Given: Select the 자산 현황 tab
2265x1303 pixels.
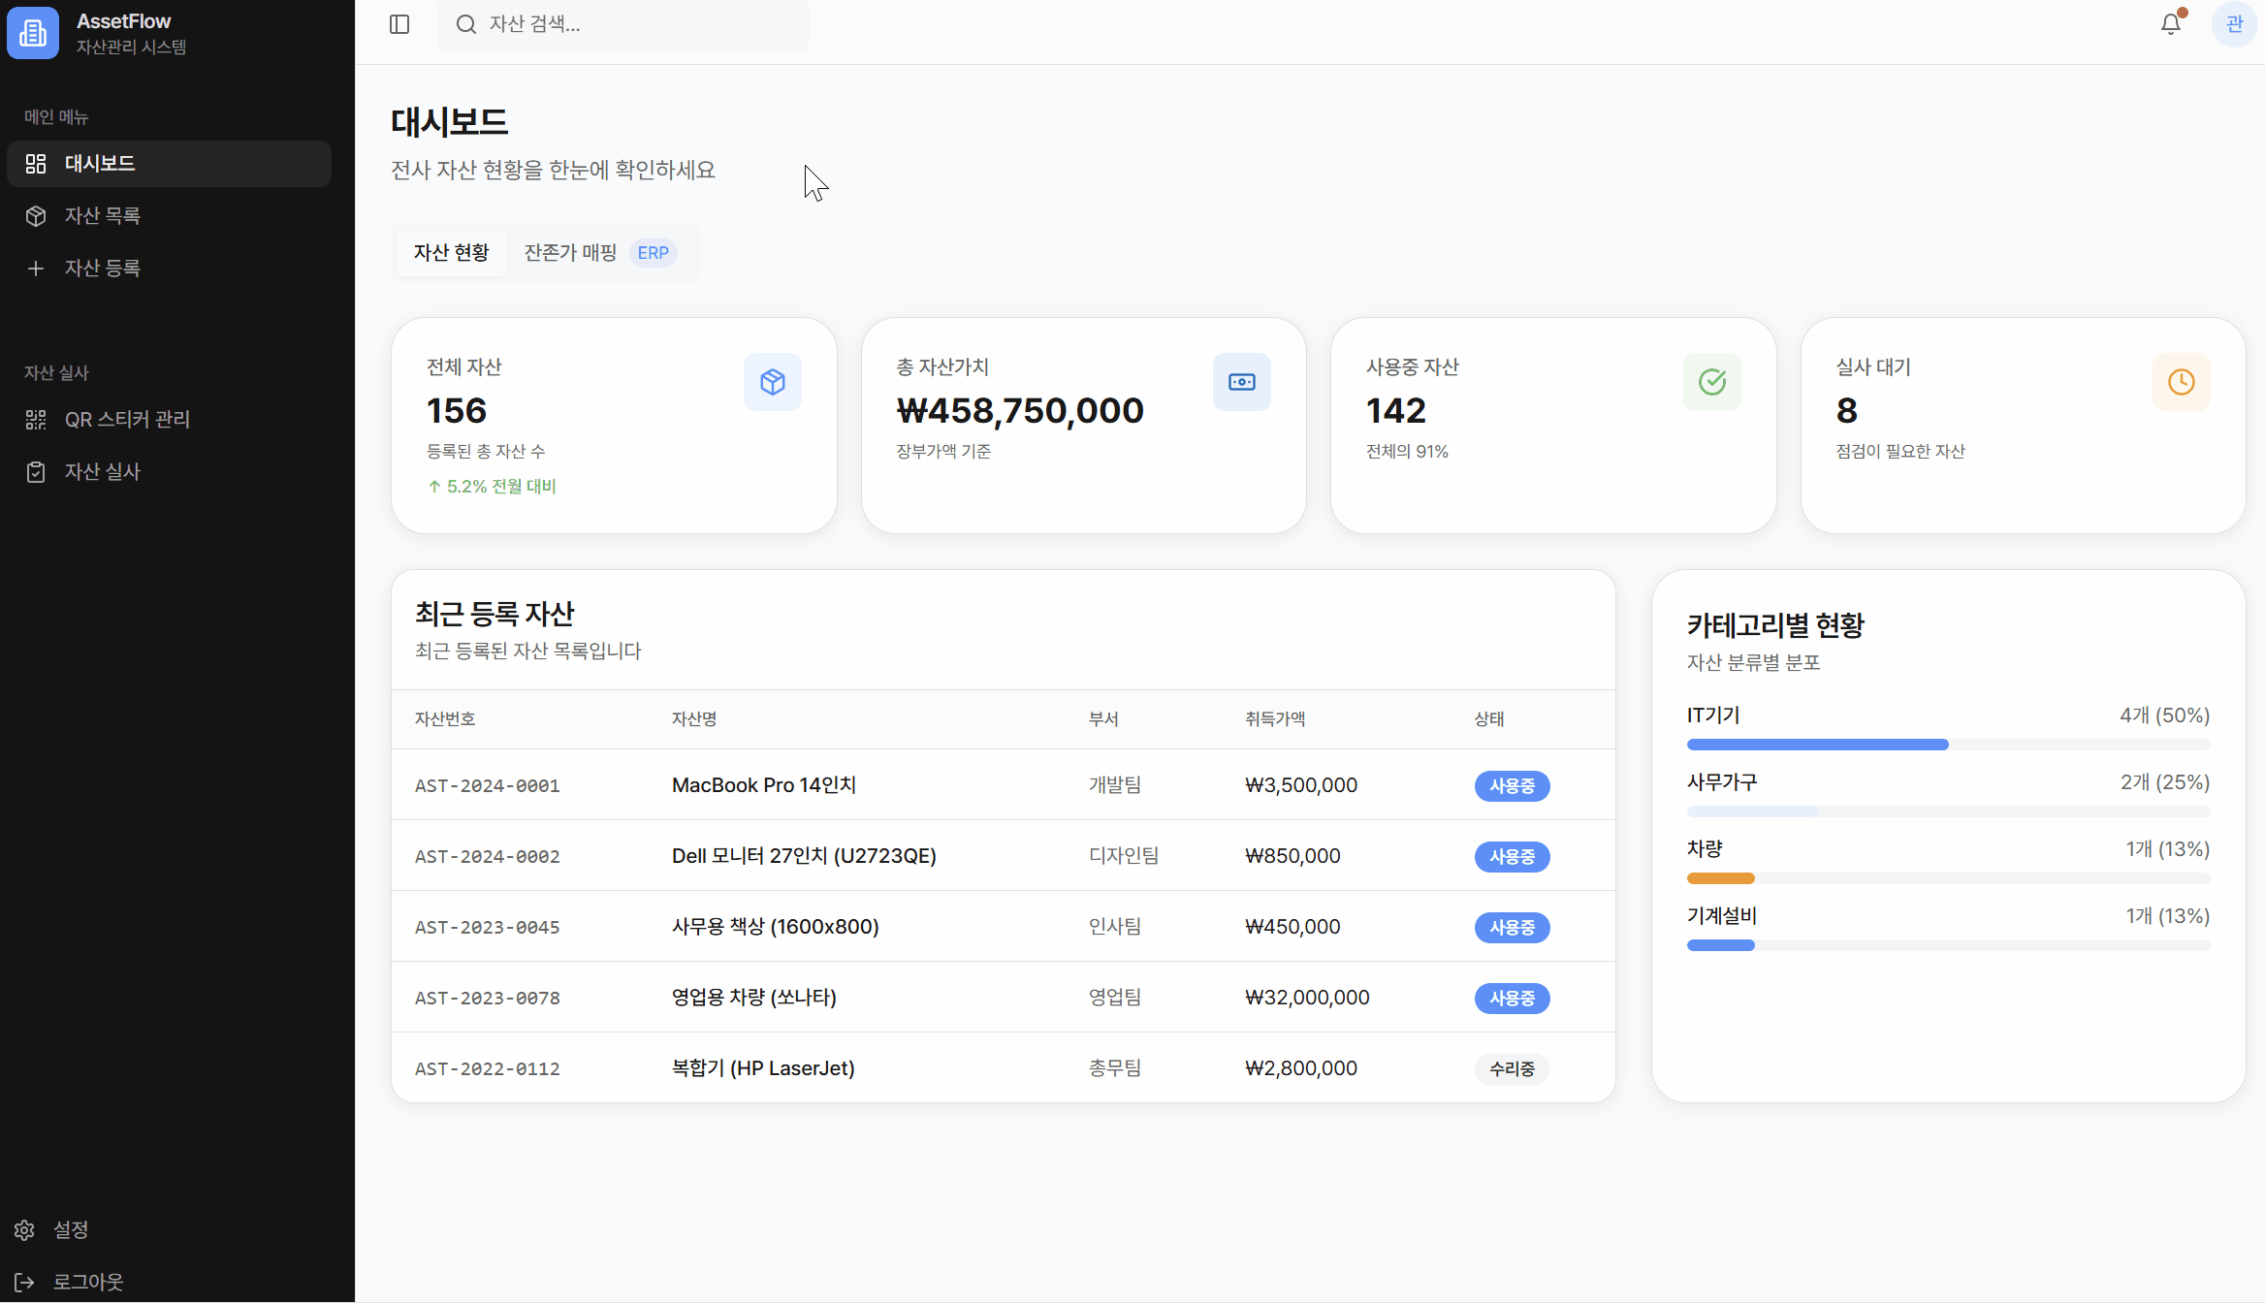Looking at the screenshot, I should coord(451,252).
